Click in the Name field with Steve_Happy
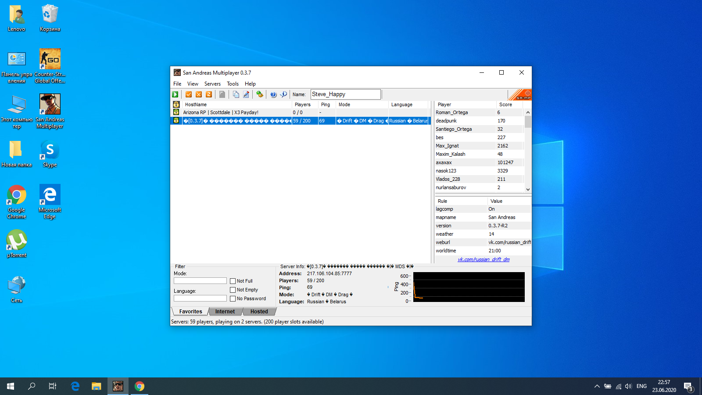 346,94
